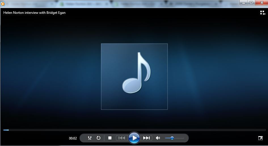
Task: Click the volume slider handle
Action: [172, 138]
